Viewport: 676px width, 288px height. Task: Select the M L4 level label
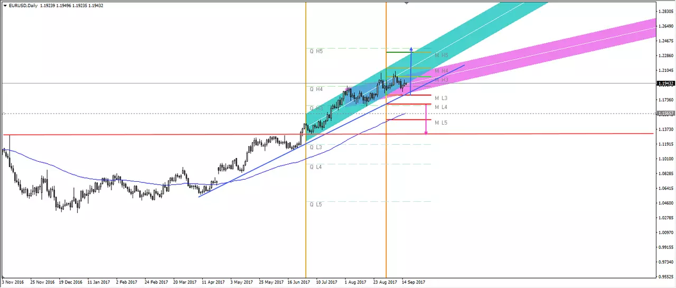pos(441,107)
